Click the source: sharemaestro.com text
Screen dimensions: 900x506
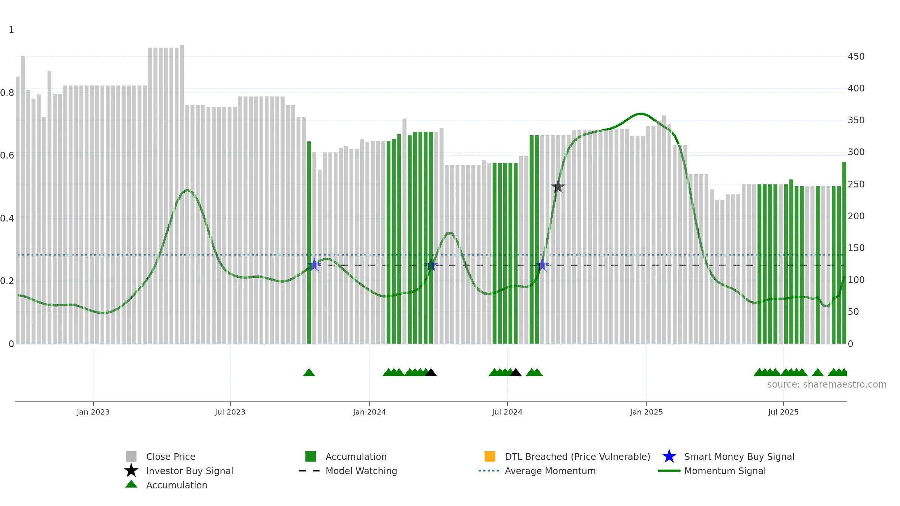[x=826, y=385]
